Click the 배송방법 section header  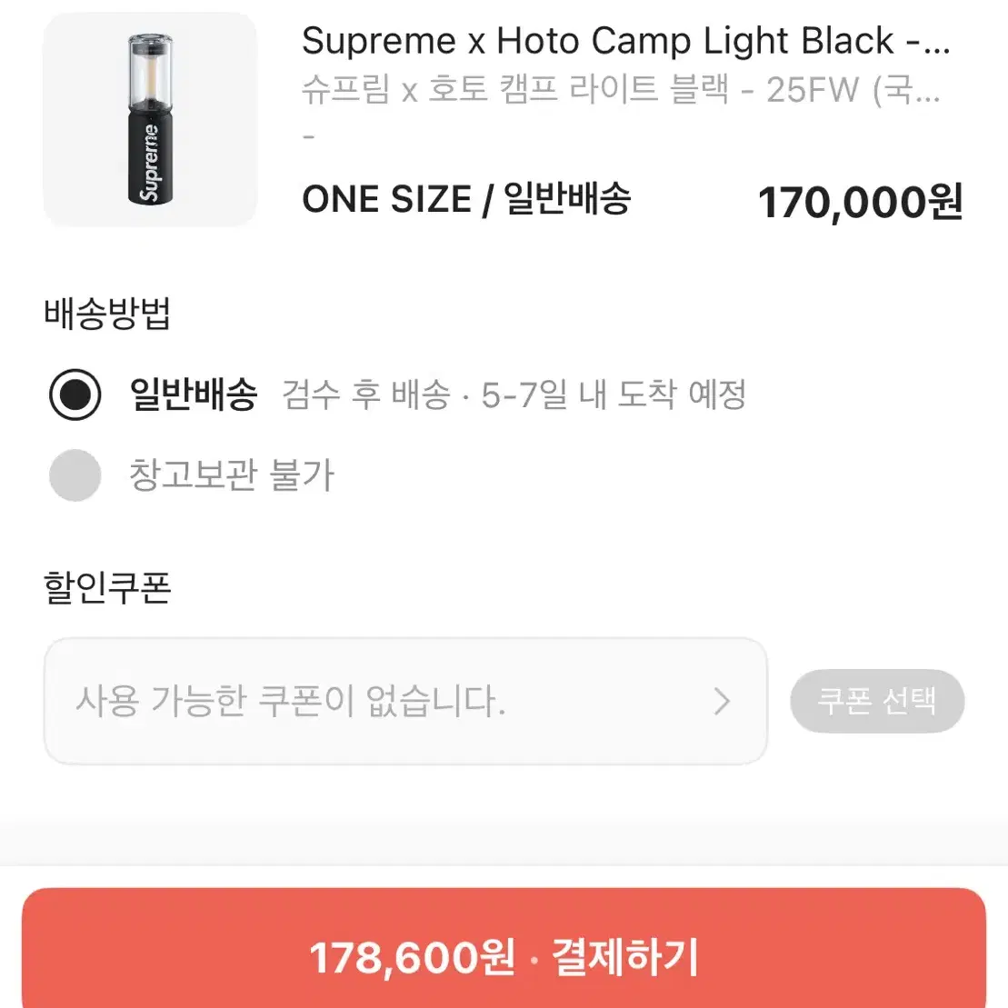108,314
